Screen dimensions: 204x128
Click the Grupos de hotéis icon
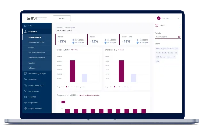coord(25,109)
